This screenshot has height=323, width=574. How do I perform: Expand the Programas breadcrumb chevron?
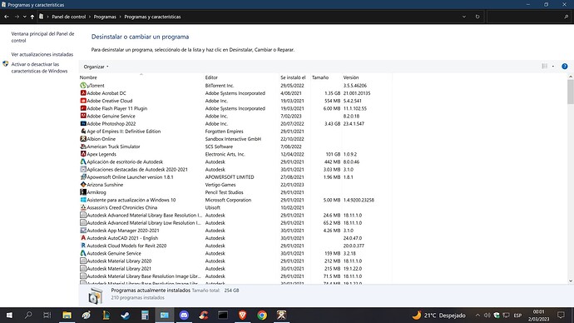120,17
